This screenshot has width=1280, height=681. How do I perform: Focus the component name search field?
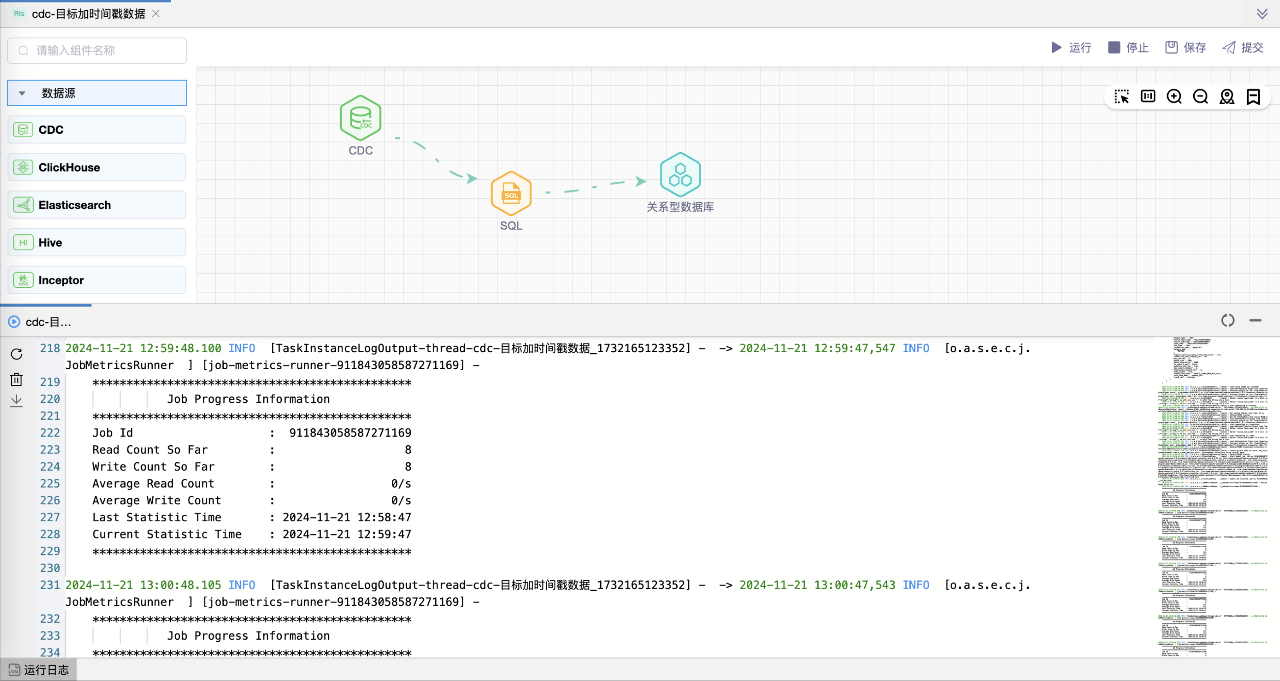[x=97, y=51]
